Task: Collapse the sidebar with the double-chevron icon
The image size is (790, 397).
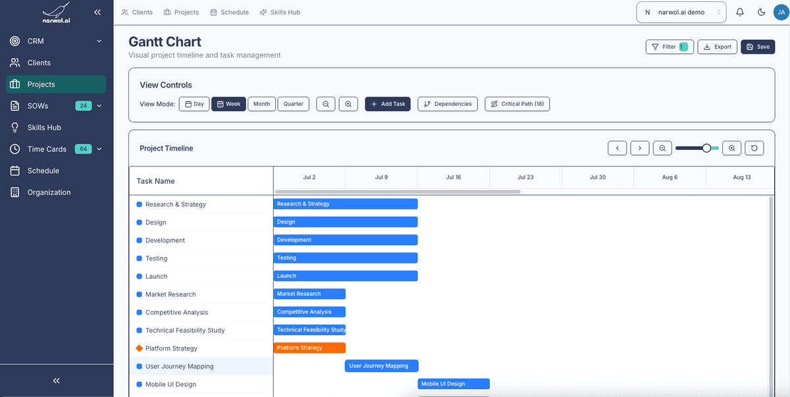Action: 97,12
